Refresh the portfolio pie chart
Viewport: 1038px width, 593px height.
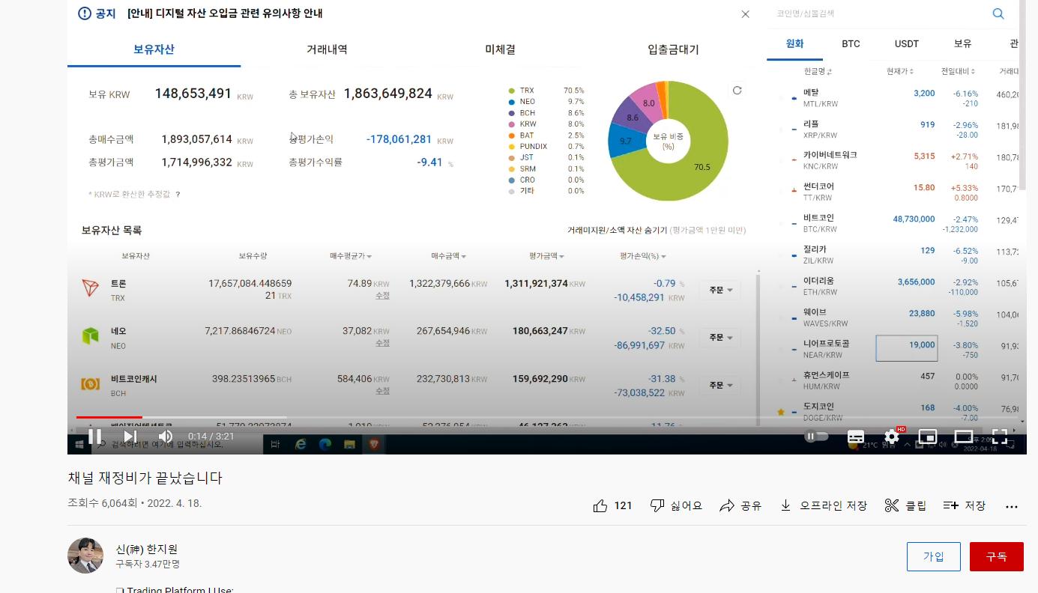point(737,90)
